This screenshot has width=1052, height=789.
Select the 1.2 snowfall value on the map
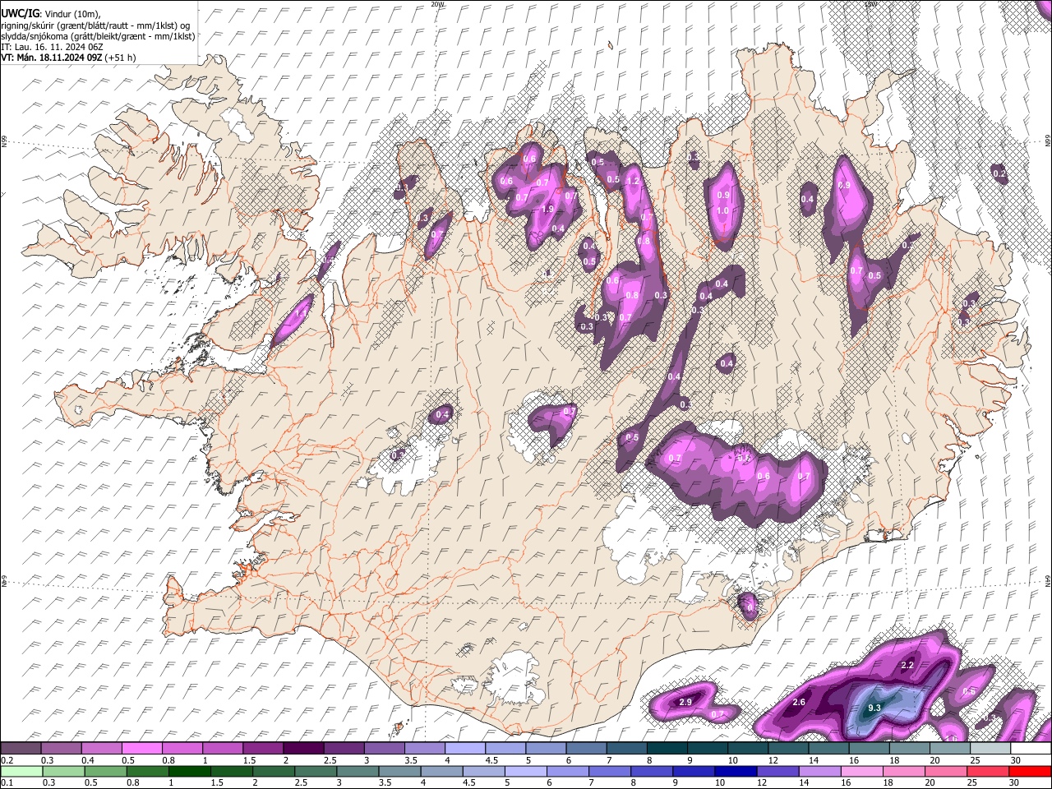[x=633, y=180]
